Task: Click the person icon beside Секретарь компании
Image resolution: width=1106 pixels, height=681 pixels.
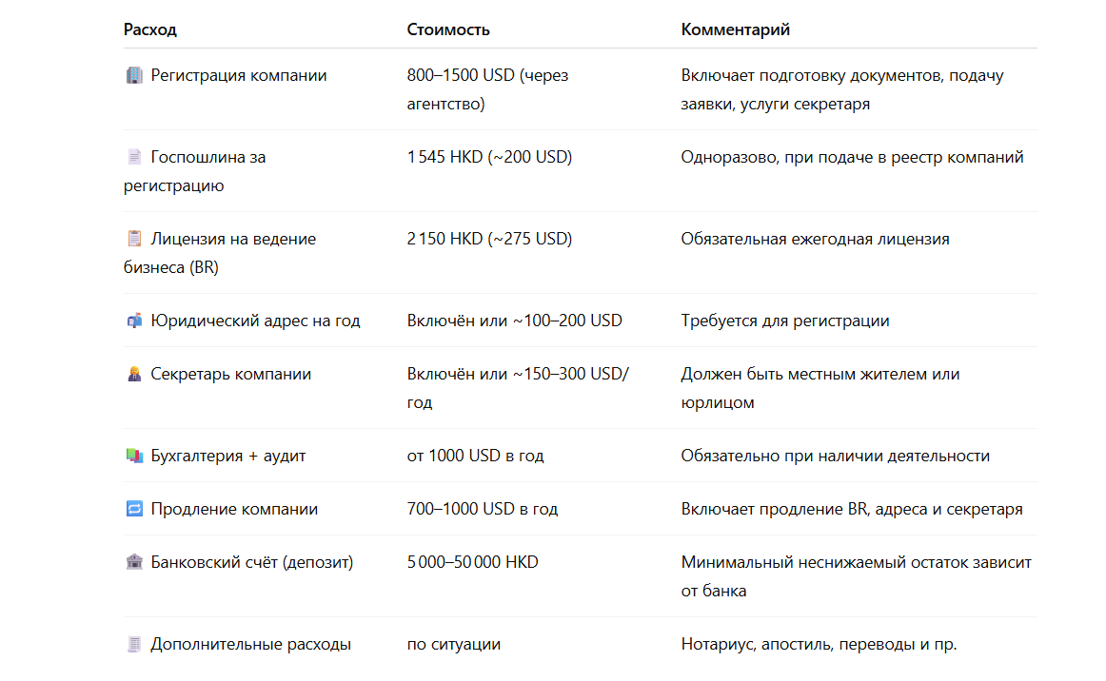Action: point(134,374)
